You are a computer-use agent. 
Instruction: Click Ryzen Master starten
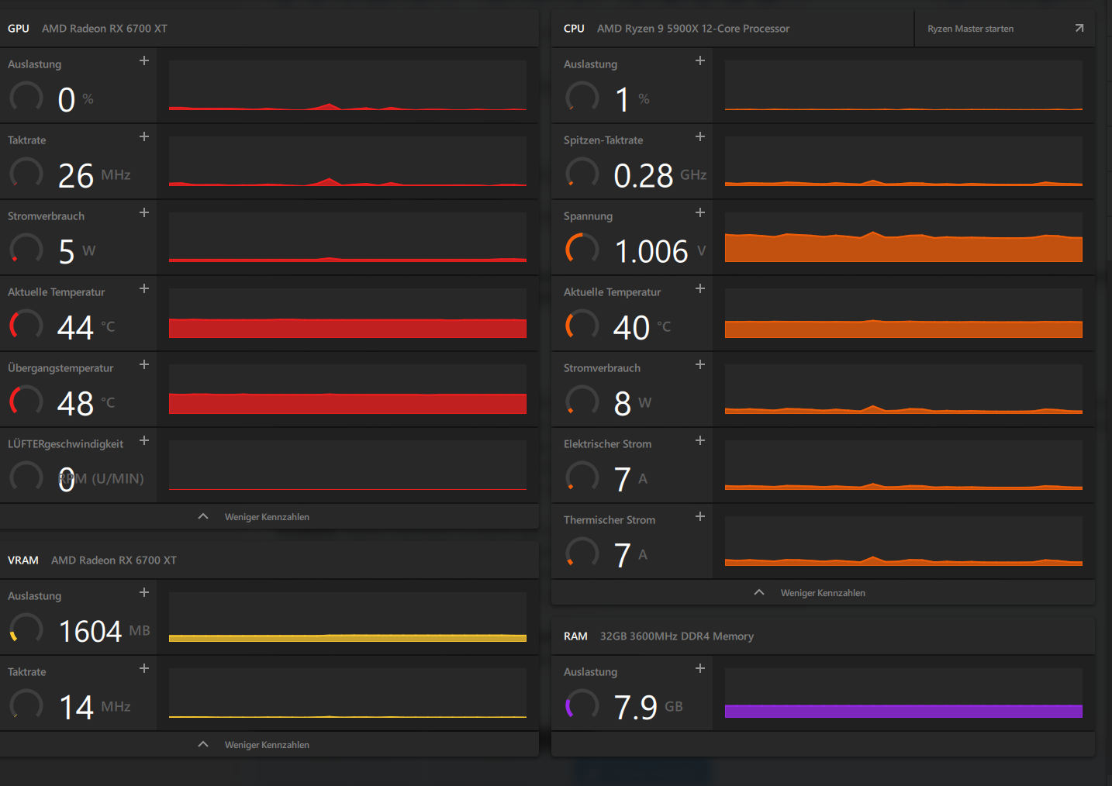(x=971, y=29)
